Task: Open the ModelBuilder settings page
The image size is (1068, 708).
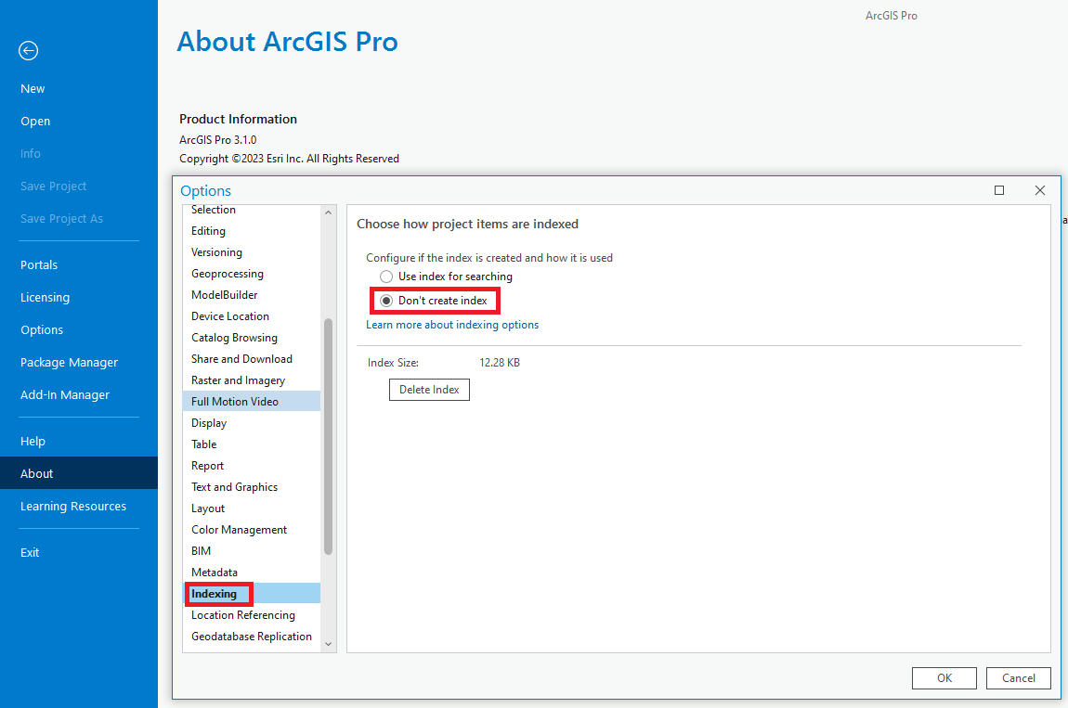Action: [x=223, y=294]
